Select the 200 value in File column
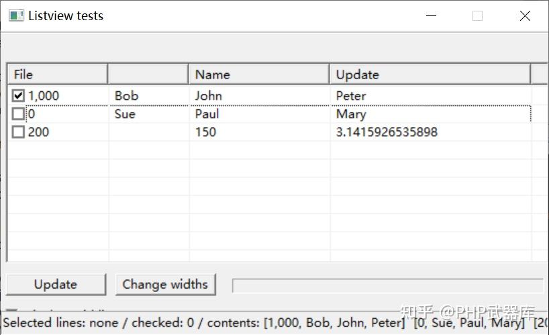The height and width of the screenshot is (335, 549). [38, 132]
